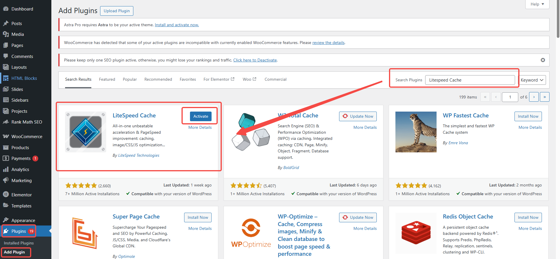Image resolution: width=560 pixels, height=259 pixels.
Task: Go to next page of results
Action: [534, 97]
